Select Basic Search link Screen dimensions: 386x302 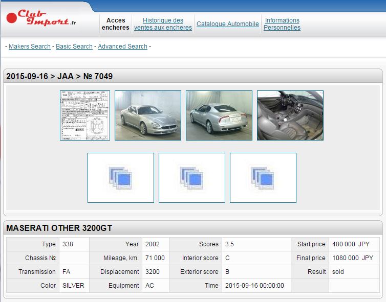(74, 47)
